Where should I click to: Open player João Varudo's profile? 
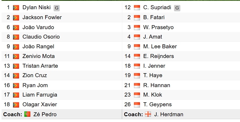tap(38, 27)
